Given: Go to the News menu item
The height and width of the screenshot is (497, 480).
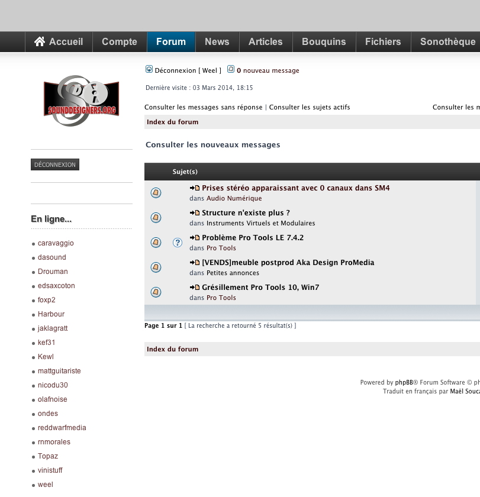Looking at the screenshot, I should (217, 42).
